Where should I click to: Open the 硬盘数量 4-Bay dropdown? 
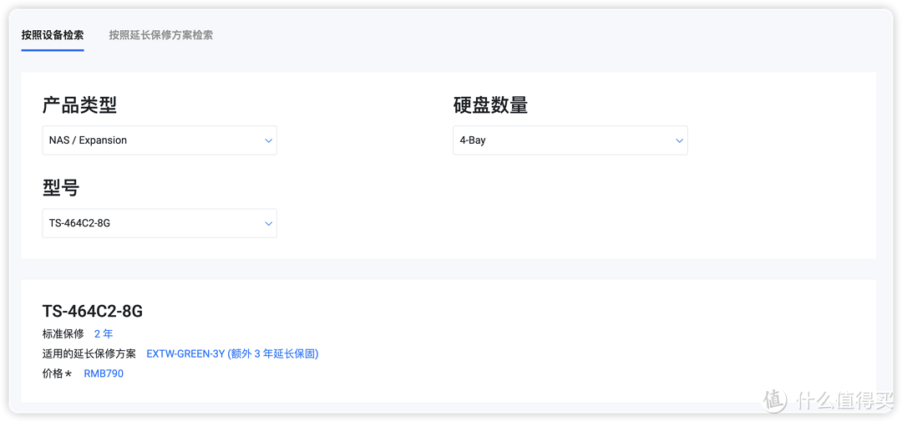tap(570, 140)
